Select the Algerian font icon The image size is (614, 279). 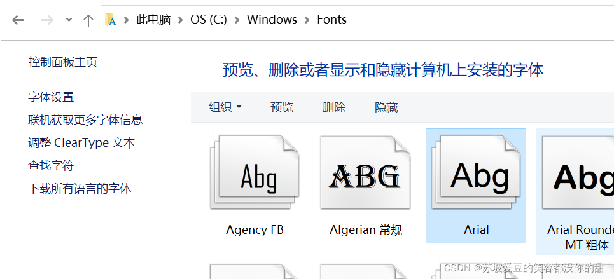pos(365,172)
